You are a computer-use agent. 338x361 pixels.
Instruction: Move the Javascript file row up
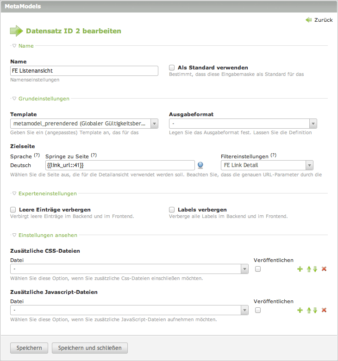click(309, 310)
